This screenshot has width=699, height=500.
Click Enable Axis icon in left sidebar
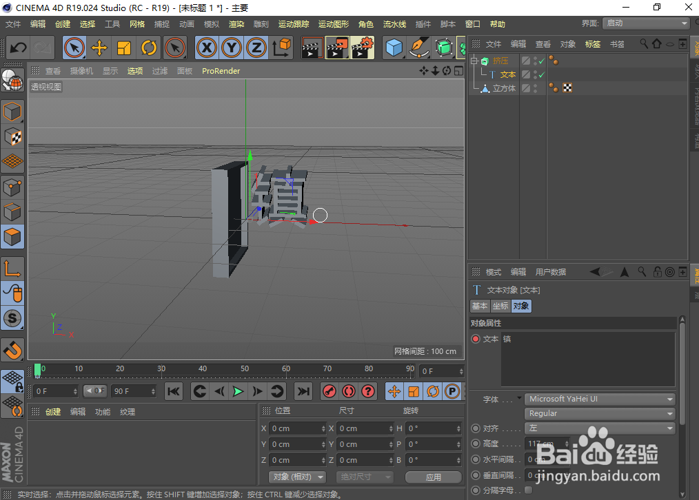(x=12, y=269)
